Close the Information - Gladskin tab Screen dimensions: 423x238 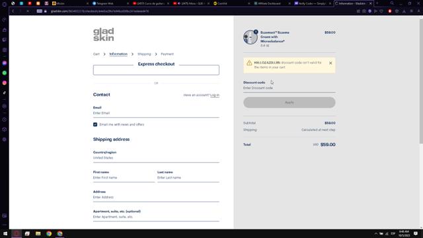tap(370, 3)
